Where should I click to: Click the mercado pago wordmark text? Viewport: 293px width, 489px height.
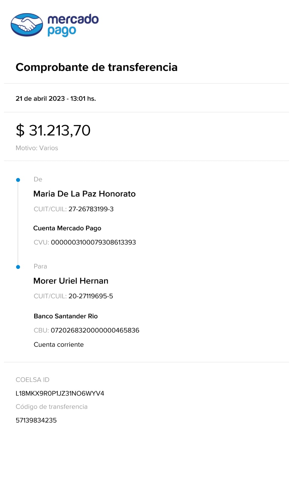(73, 25)
